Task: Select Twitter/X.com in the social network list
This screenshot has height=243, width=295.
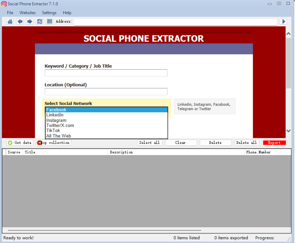Action: [x=107, y=125]
